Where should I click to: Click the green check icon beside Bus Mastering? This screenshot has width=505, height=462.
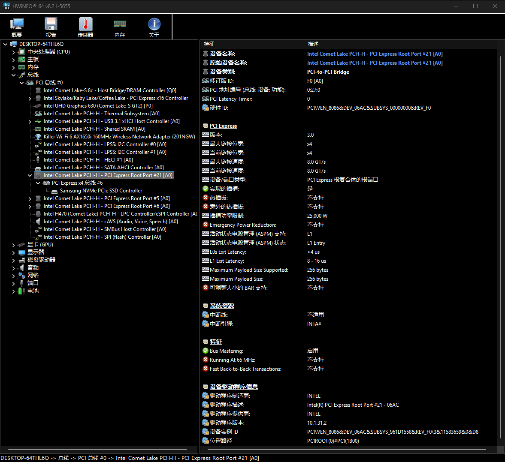(x=206, y=351)
